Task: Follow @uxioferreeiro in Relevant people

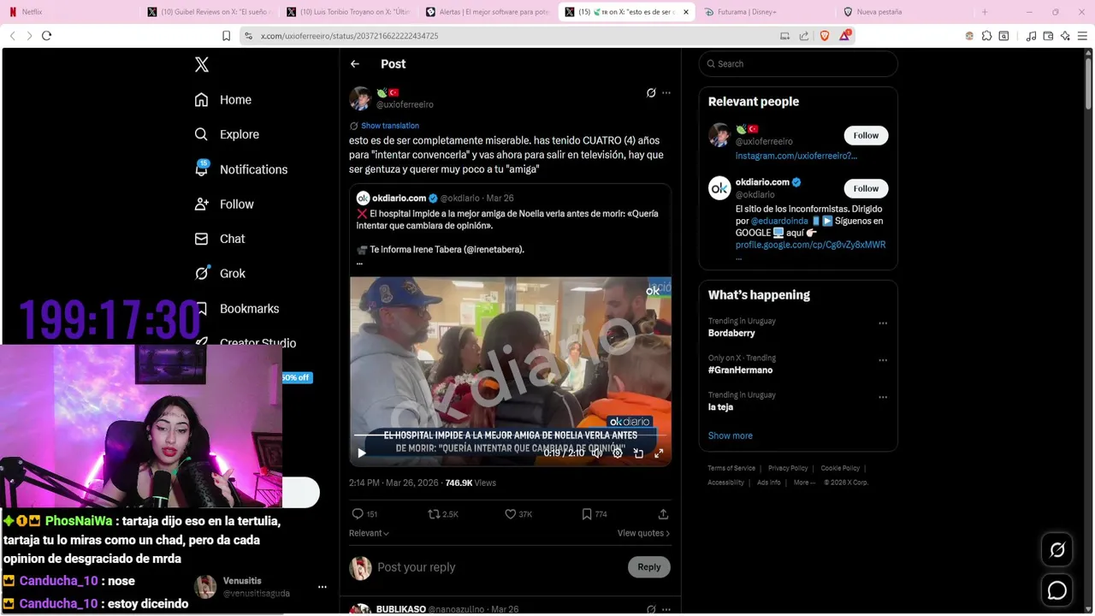Action: click(866, 135)
